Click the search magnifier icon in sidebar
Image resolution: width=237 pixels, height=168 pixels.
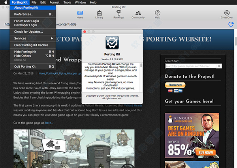click(x=219, y=66)
